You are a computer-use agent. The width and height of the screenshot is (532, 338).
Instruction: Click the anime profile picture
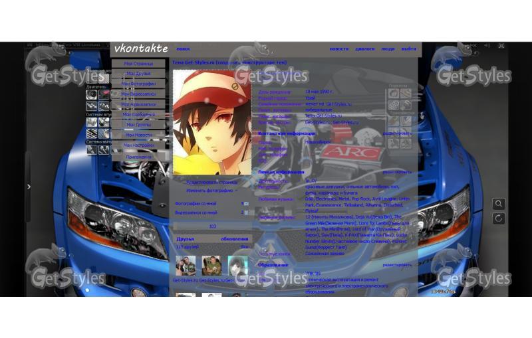[212, 122]
